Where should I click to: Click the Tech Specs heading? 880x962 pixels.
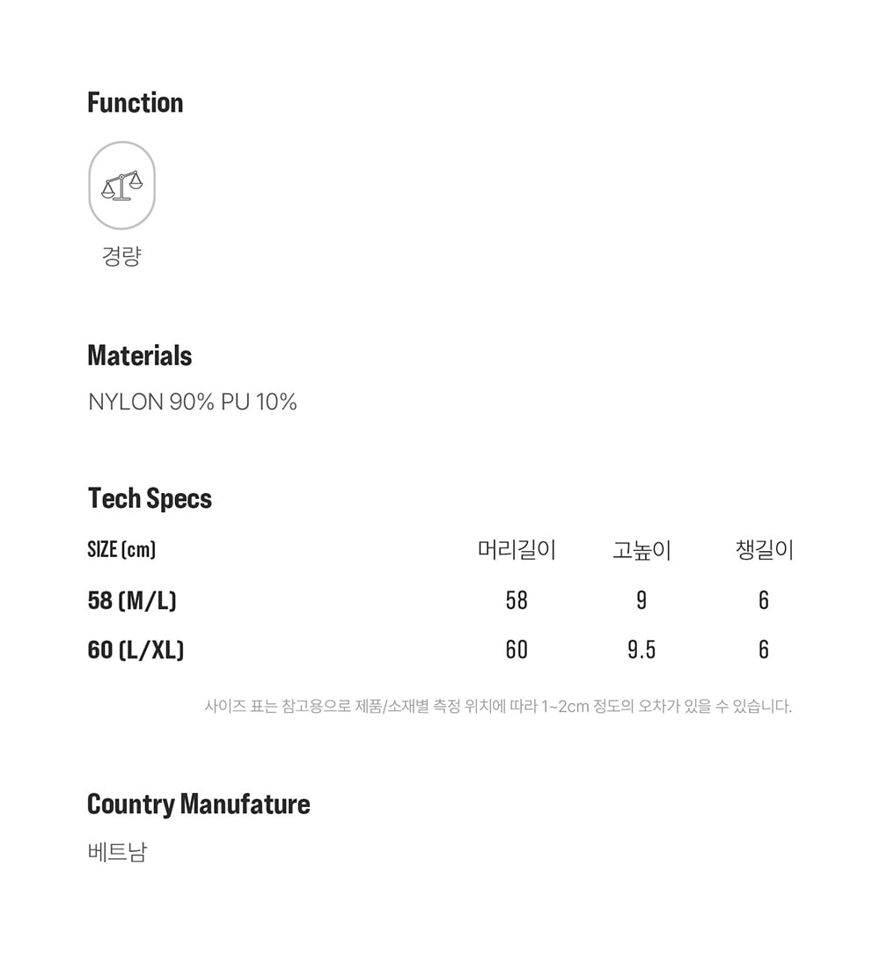[x=150, y=498]
